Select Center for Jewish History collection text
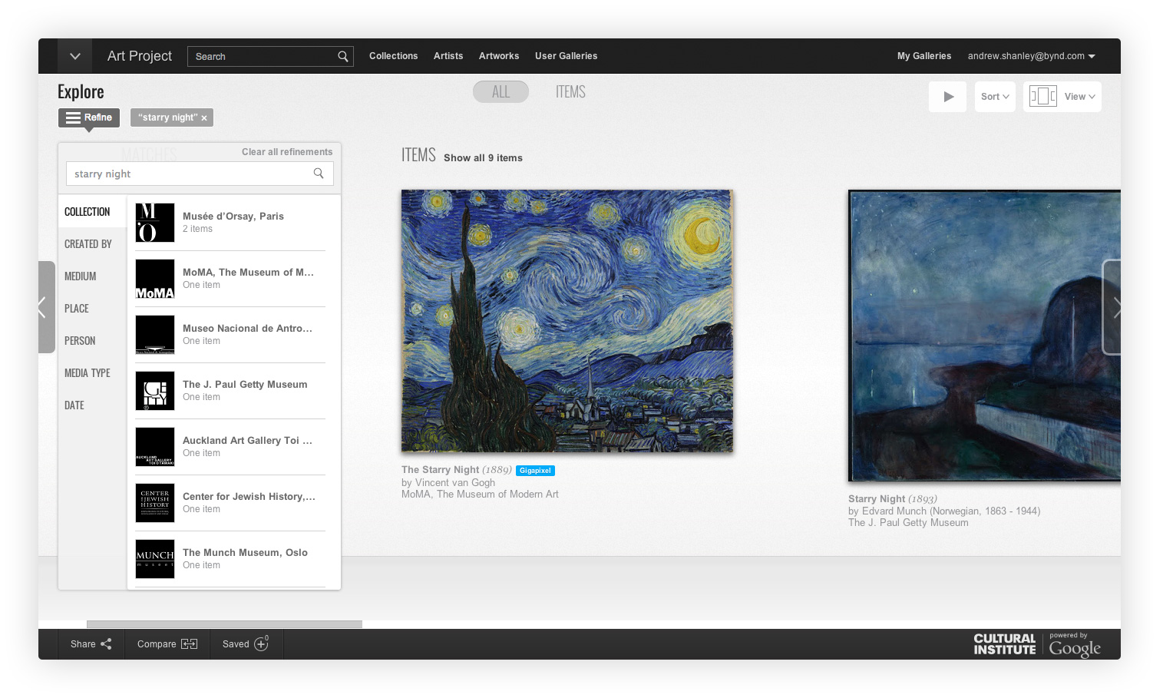1163x698 pixels. tap(249, 497)
